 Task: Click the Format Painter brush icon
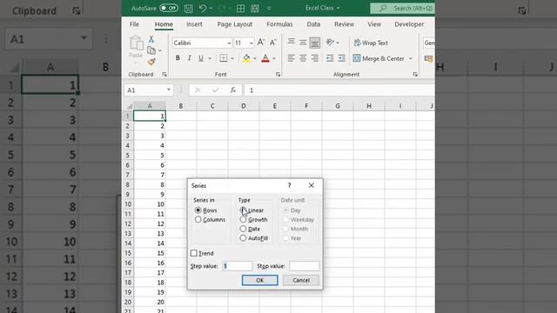(x=151, y=62)
